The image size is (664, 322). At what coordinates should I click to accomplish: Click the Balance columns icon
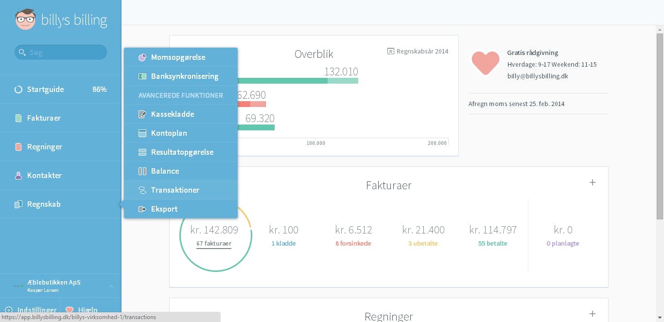(142, 171)
